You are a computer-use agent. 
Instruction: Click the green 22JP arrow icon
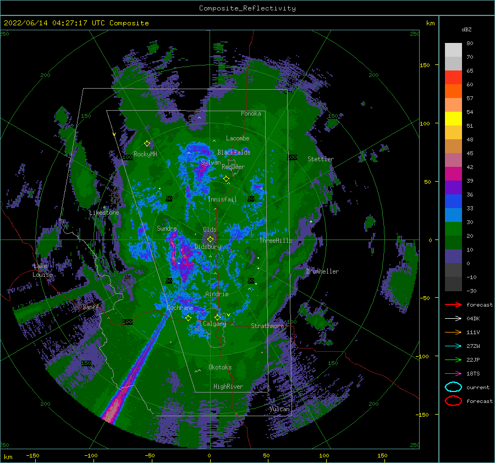453,359
